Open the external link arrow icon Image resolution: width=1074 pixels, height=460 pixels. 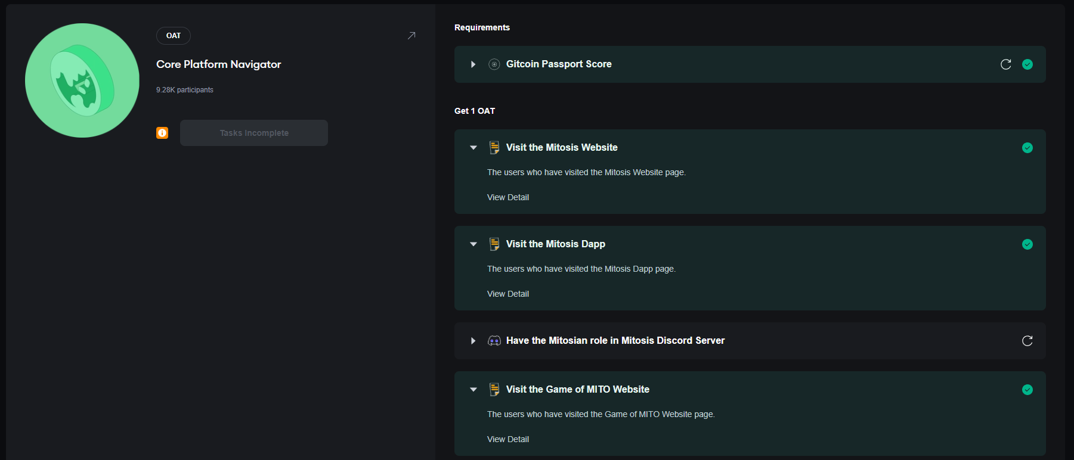click(411, 36)
